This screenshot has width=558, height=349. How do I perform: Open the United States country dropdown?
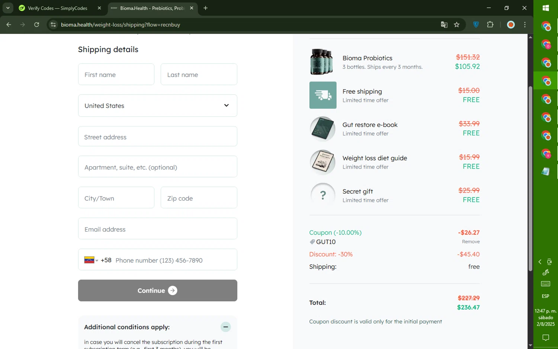[x=158, y=106]
